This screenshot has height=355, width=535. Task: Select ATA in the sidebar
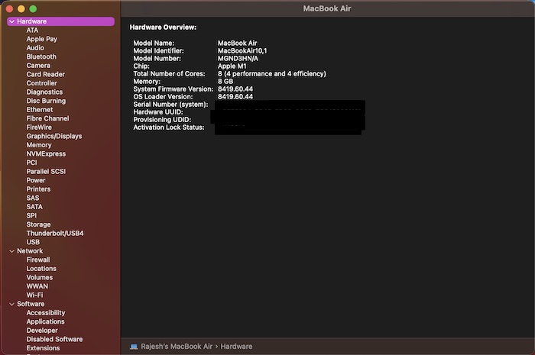point(32,31)
